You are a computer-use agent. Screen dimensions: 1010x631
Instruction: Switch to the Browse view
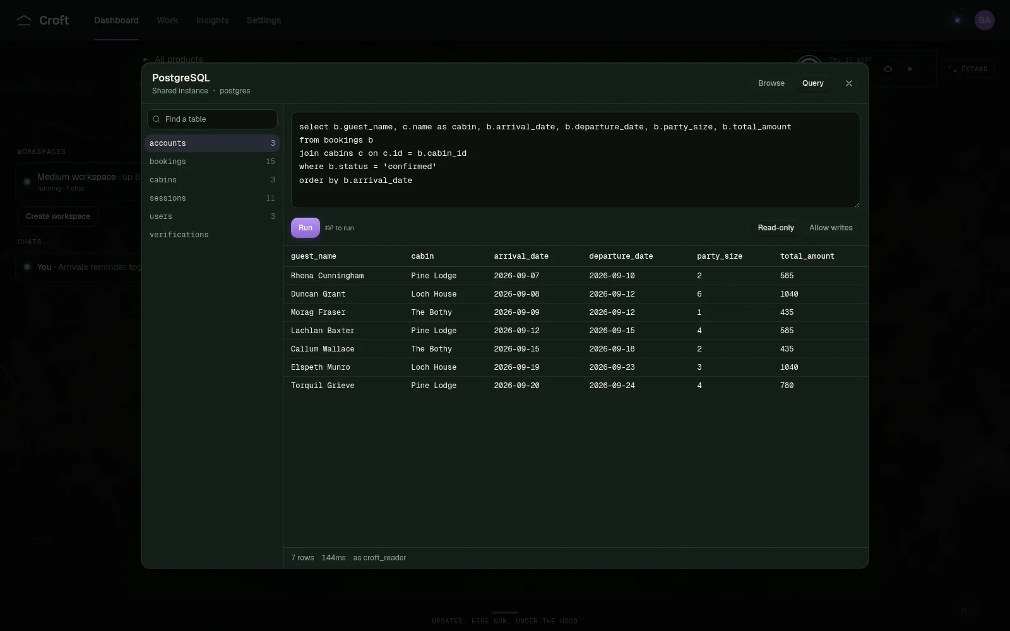[771, 83]
